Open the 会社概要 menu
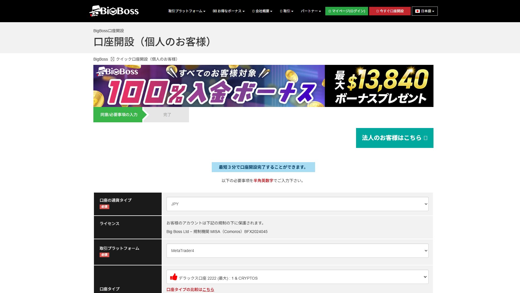The height and width of the screenshot is (293, 520). [x=262, y=11]
